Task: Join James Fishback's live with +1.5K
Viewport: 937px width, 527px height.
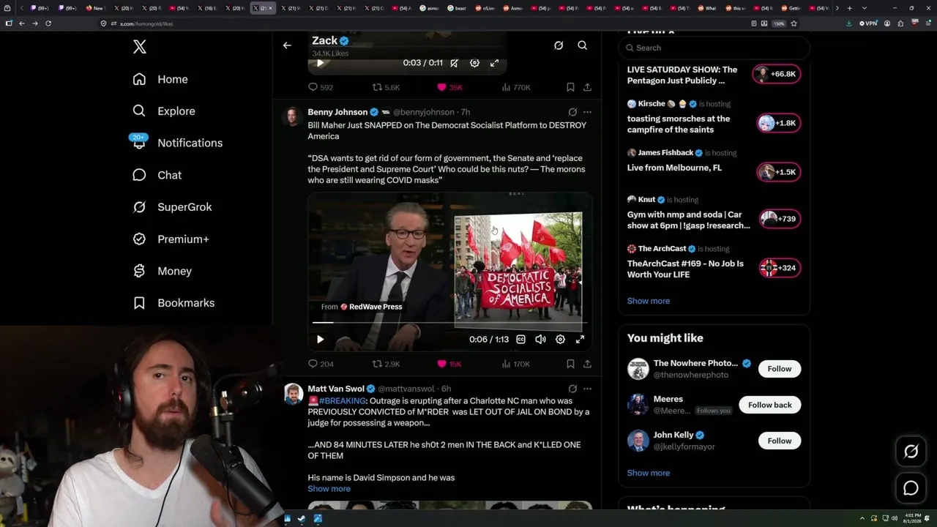Action: click(779, 172)
